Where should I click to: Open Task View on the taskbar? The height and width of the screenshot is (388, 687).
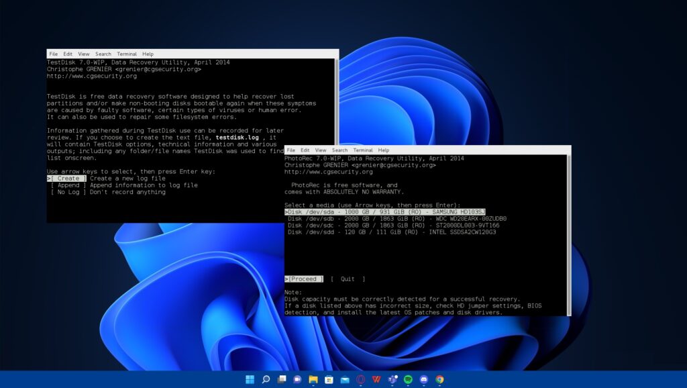tap(282, 379)
